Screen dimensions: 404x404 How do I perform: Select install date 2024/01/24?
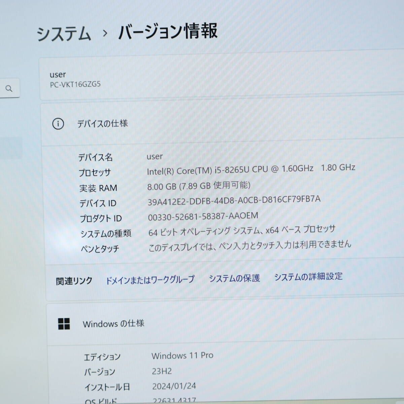[174, 386]
